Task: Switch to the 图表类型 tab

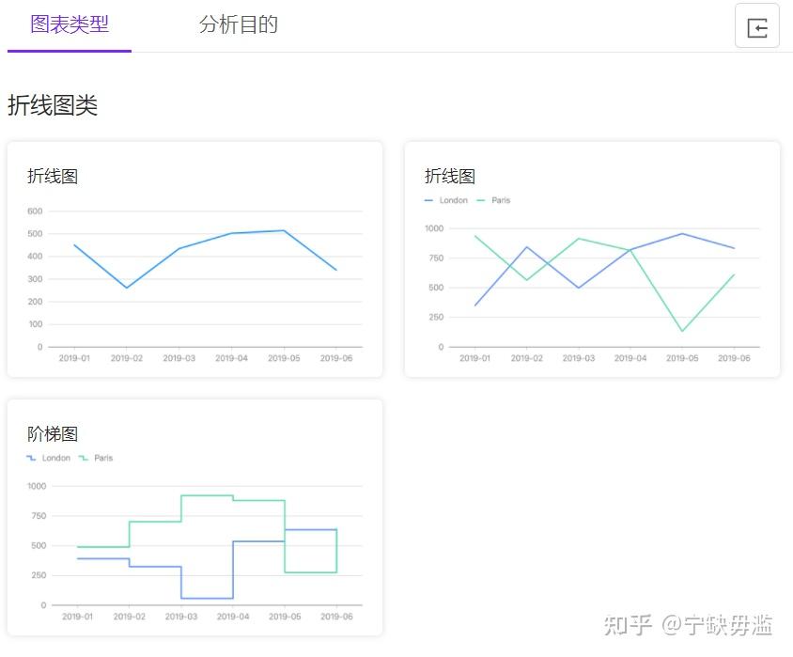Action: [x=70, y=24]
